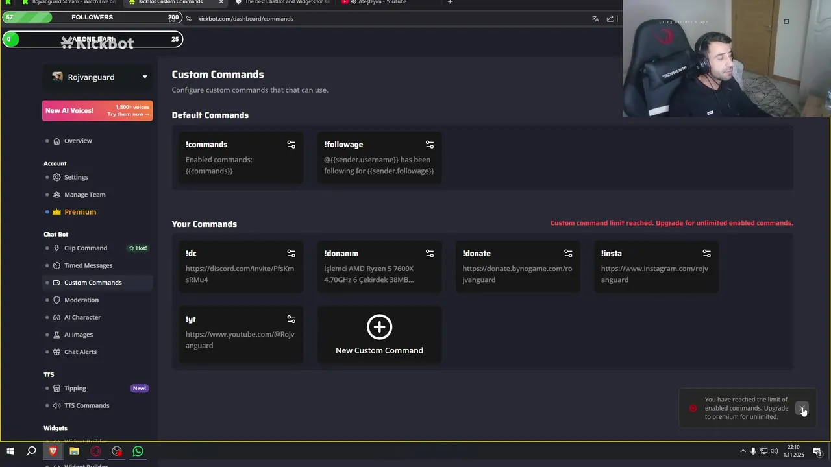The image size is (831, 467).
Task: Click the Premium crown icon
Action: (x=56, y=212)
